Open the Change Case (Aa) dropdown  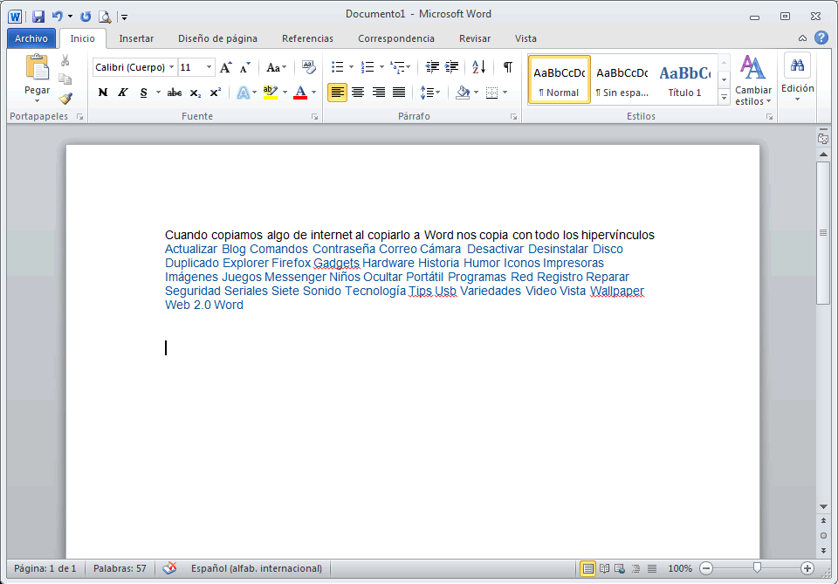(x=277, y=67)
